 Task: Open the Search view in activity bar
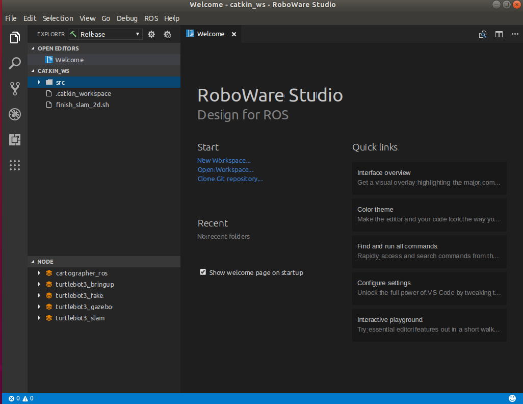[15, 63]
